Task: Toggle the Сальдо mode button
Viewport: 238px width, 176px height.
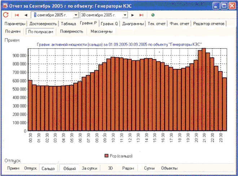Action: 48,168
